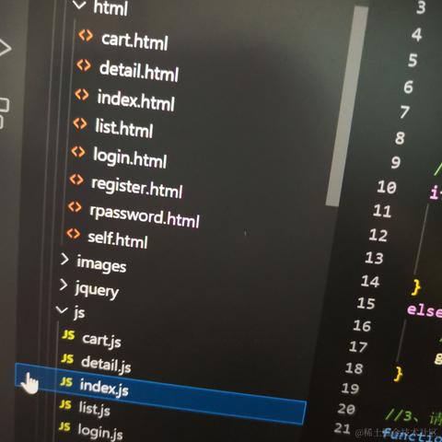
Task: Select the highlighted index.js file
Action: click(x=160, y=394)
